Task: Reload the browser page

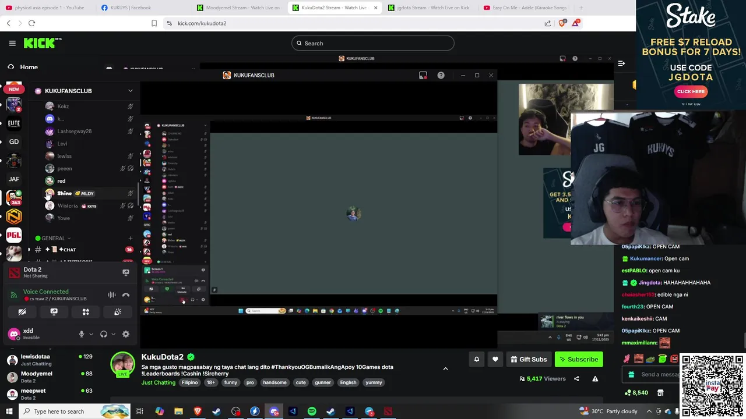Action: tap(32, 23)
